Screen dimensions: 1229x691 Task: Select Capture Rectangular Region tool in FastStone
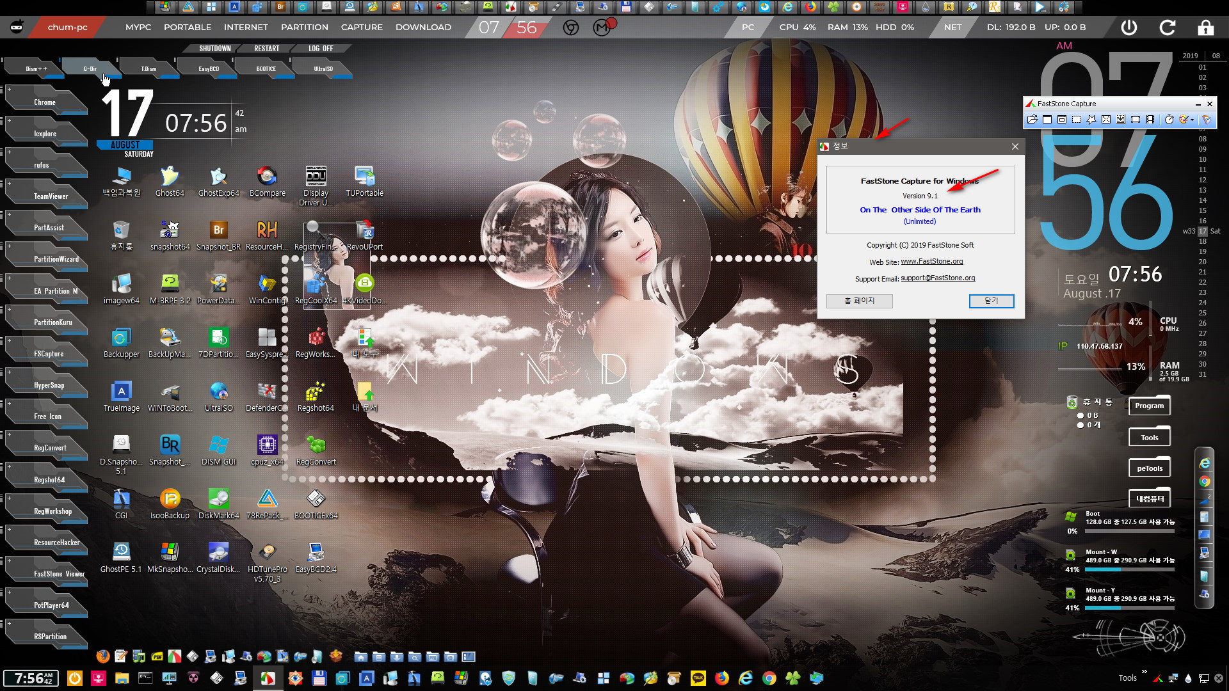pos(1077,120)
